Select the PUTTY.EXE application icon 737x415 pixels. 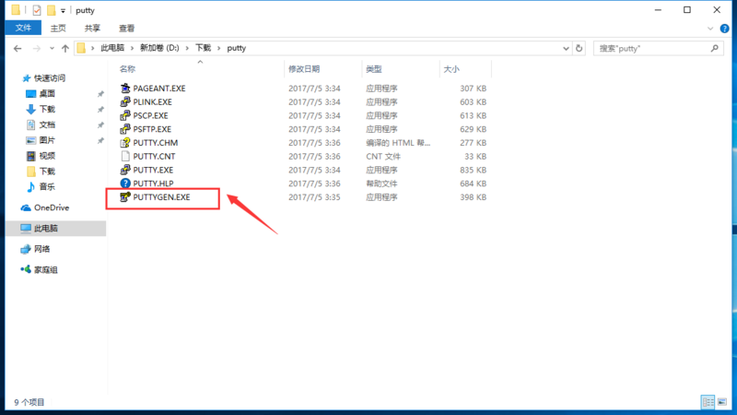pos(125,170)
